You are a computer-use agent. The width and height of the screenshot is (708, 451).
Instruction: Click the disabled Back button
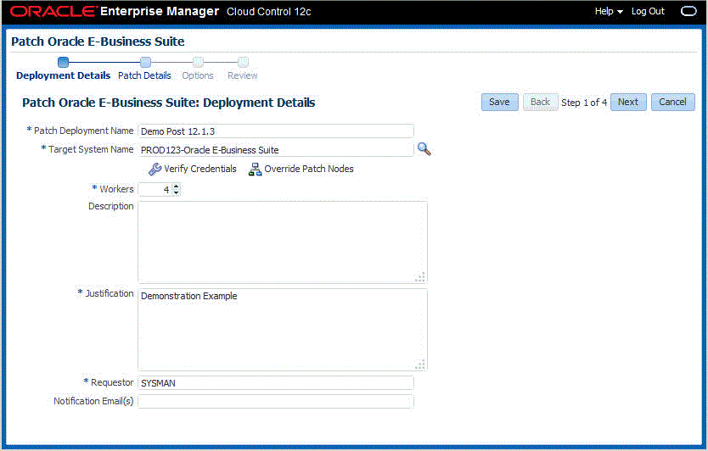[x=540, y=103]
